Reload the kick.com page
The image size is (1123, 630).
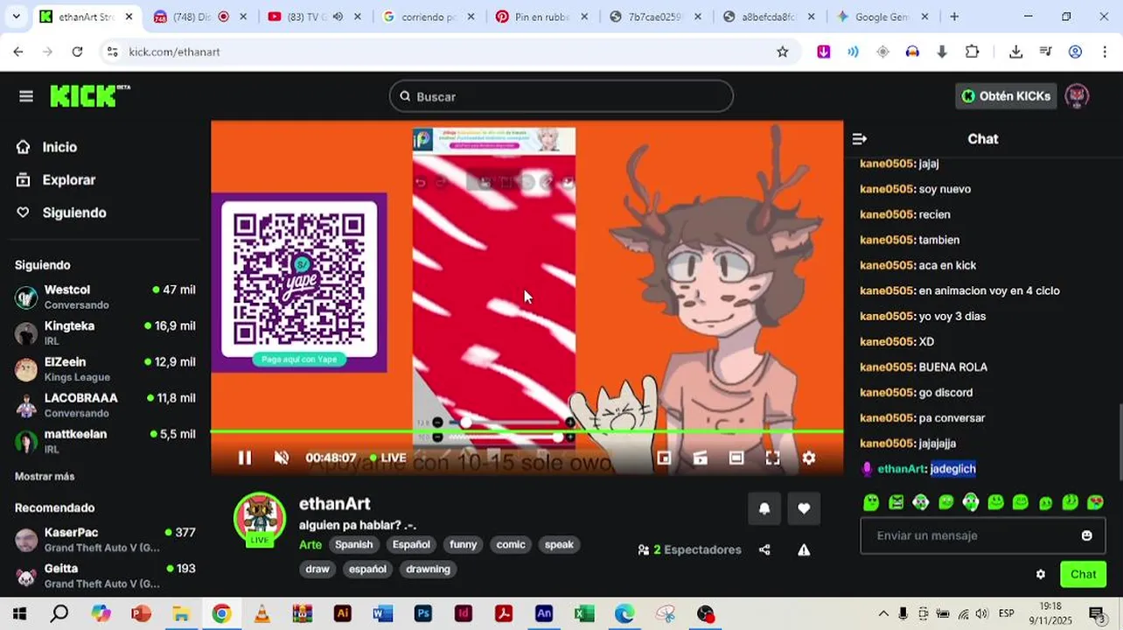pos(77,52)
